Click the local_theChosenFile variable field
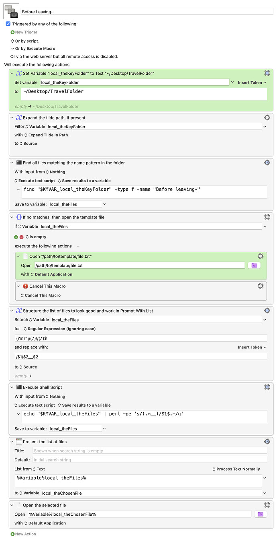The image size is (277, 539). click(x=151, y=493)
